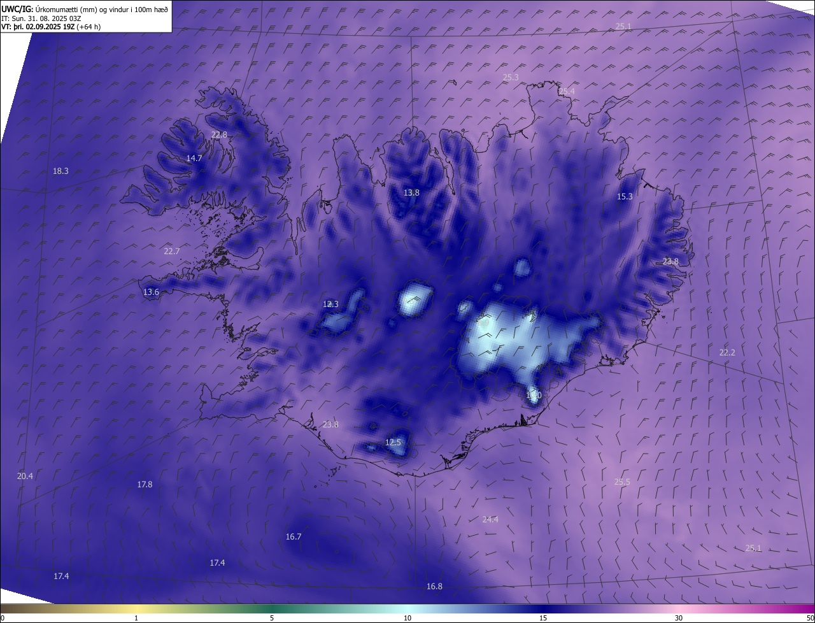Click the 13.8 value in north Iceland

pos(411,192)
